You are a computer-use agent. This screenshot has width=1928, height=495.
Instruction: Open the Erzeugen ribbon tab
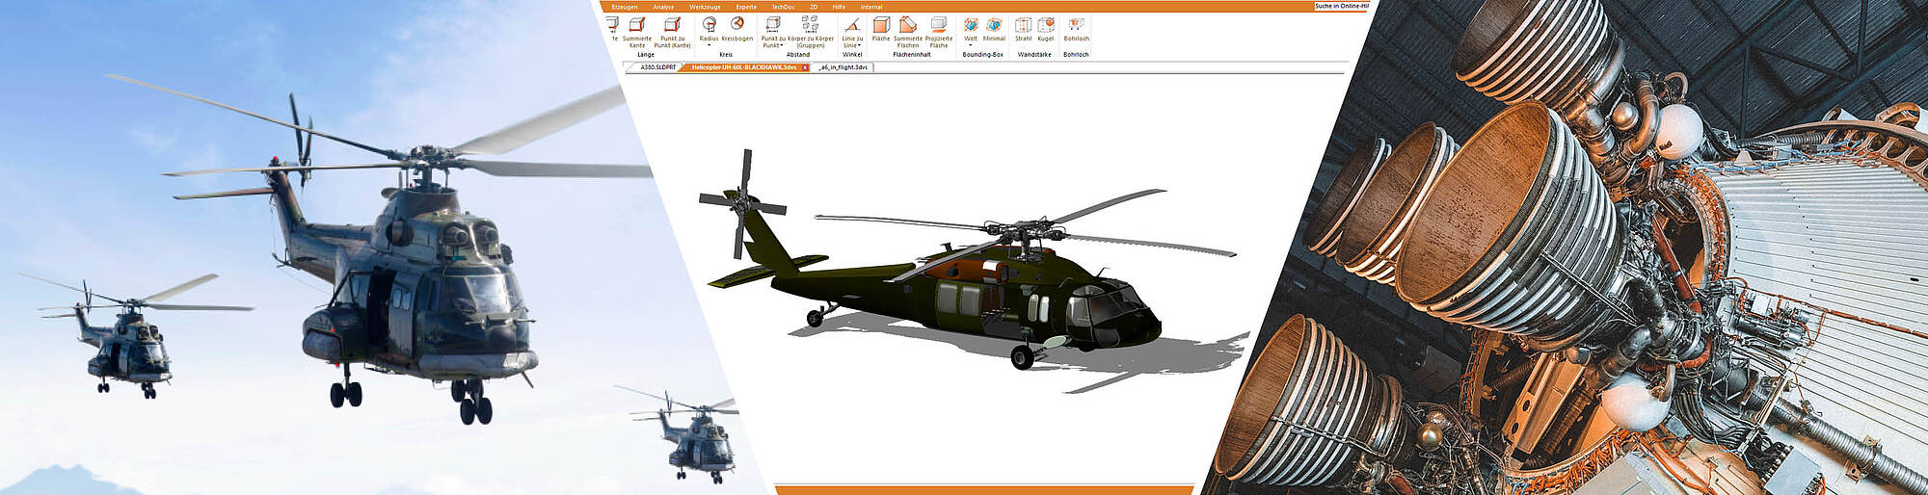coord(625,7)
